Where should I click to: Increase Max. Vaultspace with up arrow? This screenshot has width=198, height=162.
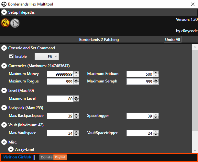[76, 132]
